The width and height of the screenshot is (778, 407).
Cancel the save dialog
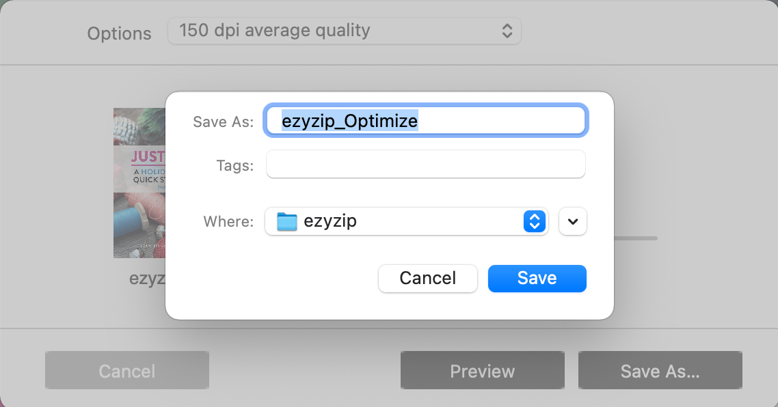pyautogui.click(x=427, y=278)
